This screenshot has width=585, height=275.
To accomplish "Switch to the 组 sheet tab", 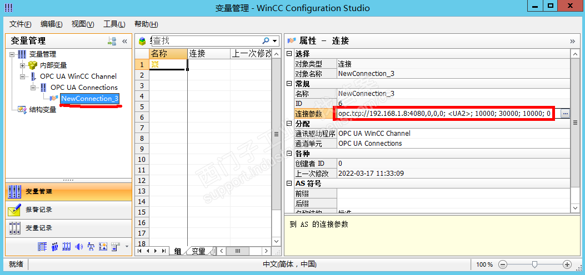I will [x=178, y=251].
